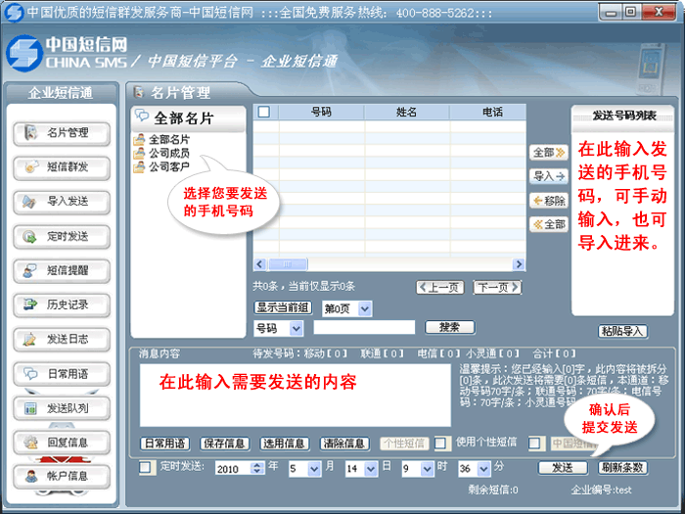685x514 pixels.
Task: Toggle the checkbox before the 中国短信 button
Action: 534,444
